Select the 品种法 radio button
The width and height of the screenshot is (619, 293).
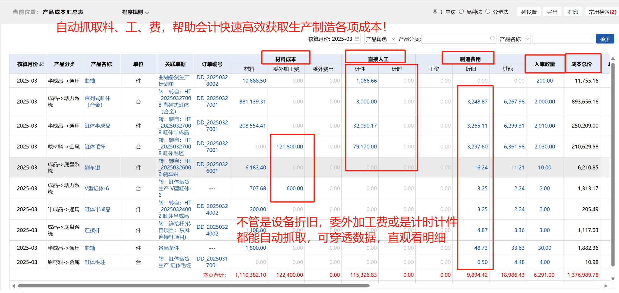[461, 11]
